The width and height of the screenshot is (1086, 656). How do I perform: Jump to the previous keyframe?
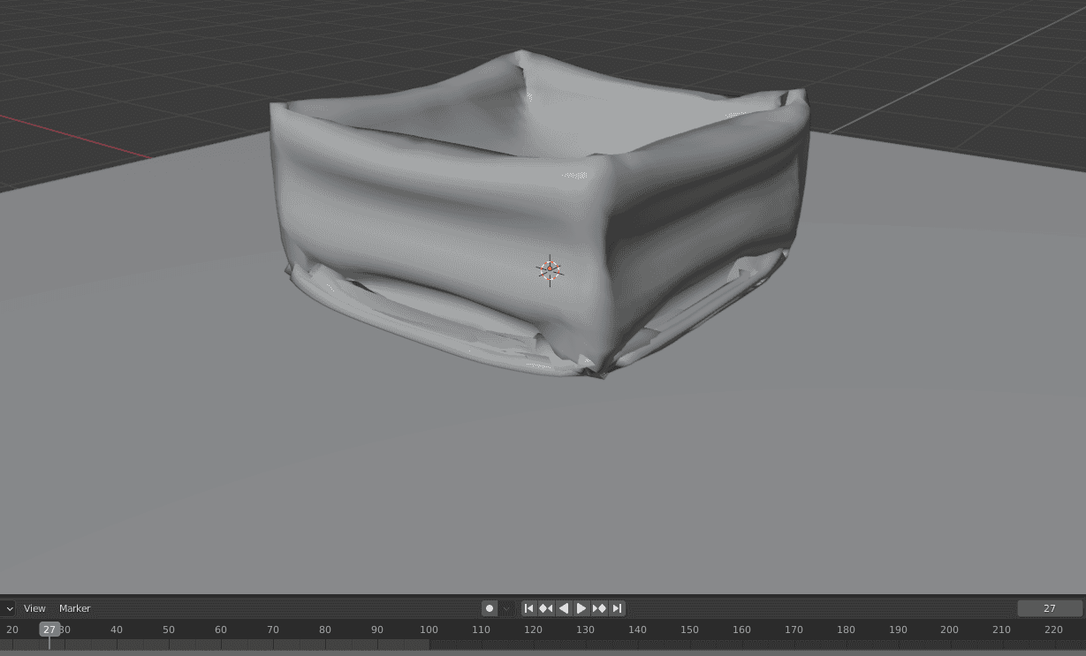click(546, 608)
